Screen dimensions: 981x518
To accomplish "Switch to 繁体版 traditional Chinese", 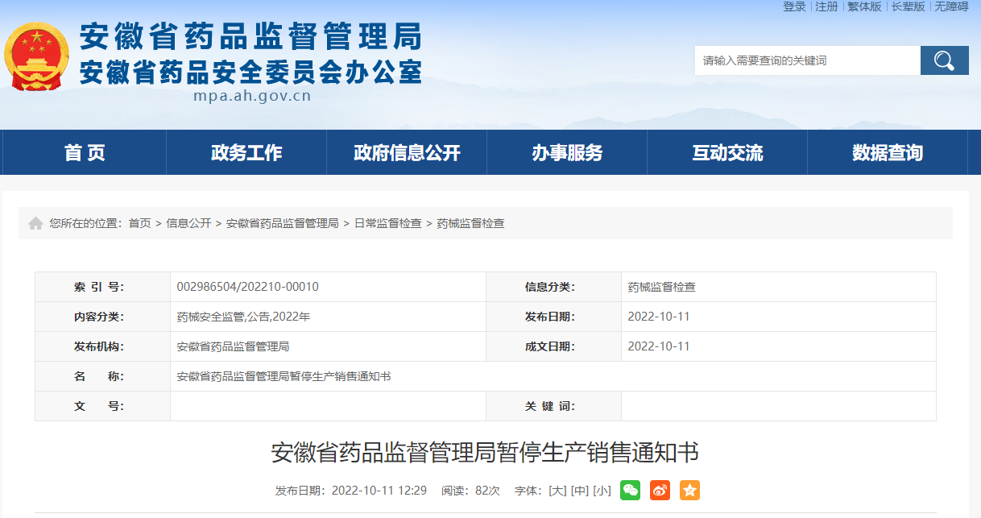I will tap(864, 6).
